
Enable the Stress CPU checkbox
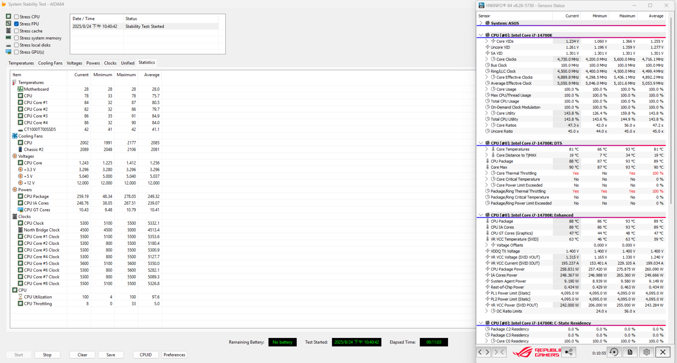pyautogui.click(x=17, y=17)
